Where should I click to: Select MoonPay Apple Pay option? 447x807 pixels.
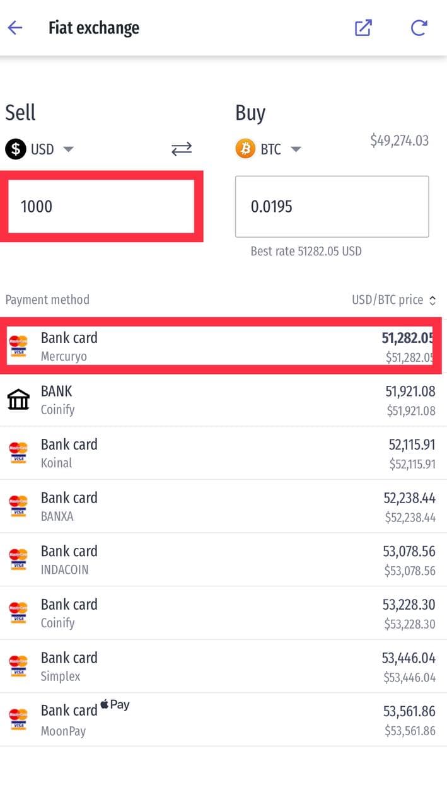221,720
